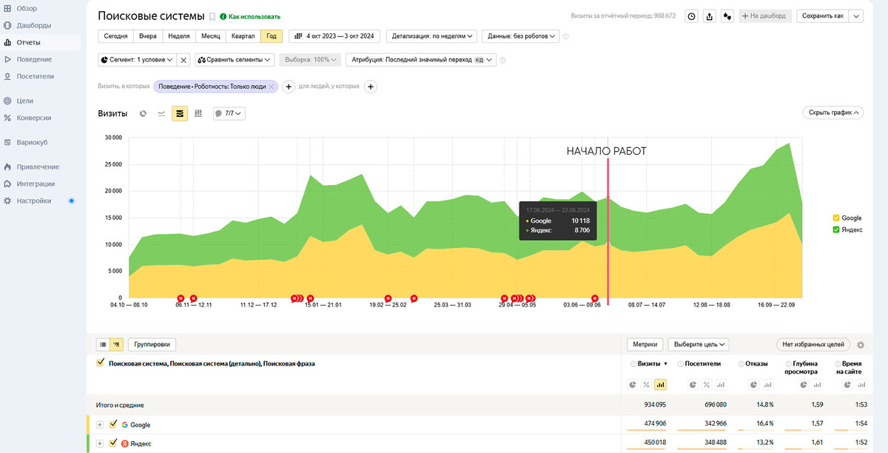Click red note marker at 03.06 — 09.06

pyautogui.click(x=594, y=298)
